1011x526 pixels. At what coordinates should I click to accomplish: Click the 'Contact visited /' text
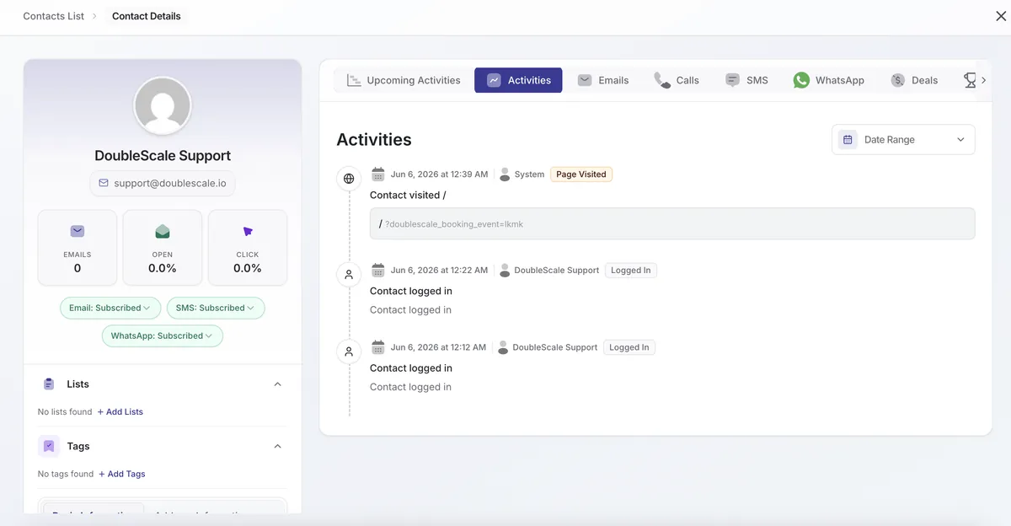coord(408,195)
